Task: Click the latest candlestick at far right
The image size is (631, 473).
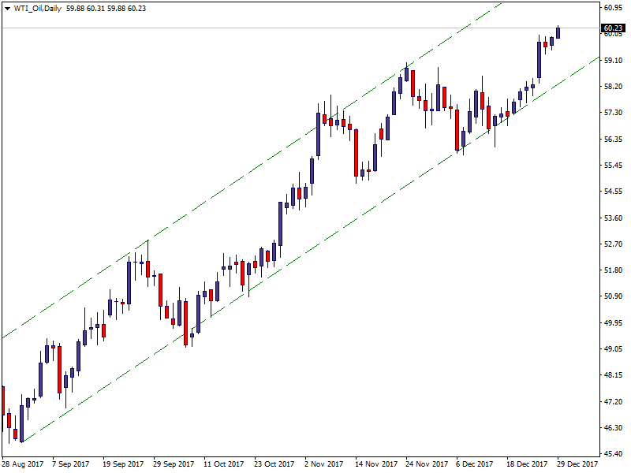Action: (558, 32)
